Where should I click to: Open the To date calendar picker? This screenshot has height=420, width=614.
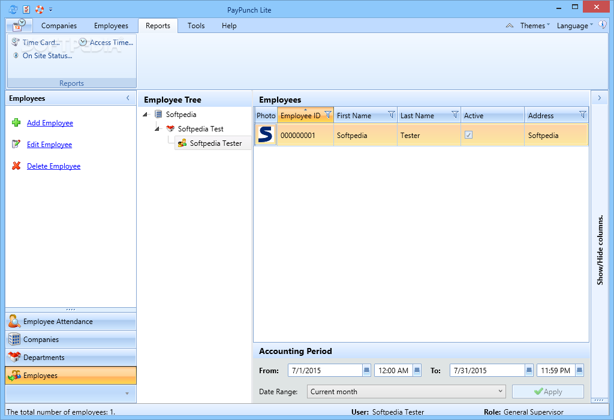[x=529, y=370]
